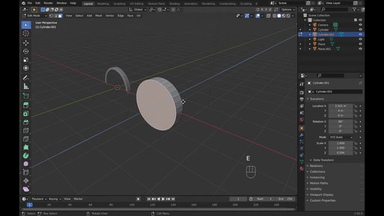
Task: Open the Edit Mode dropdown
Action: 35,16
